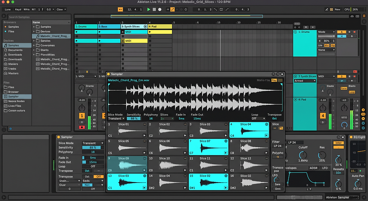Open the Beds dropdown in bottom Sampler

93,181
